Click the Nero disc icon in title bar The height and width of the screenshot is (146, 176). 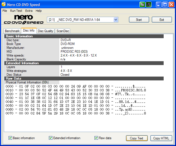4,4
